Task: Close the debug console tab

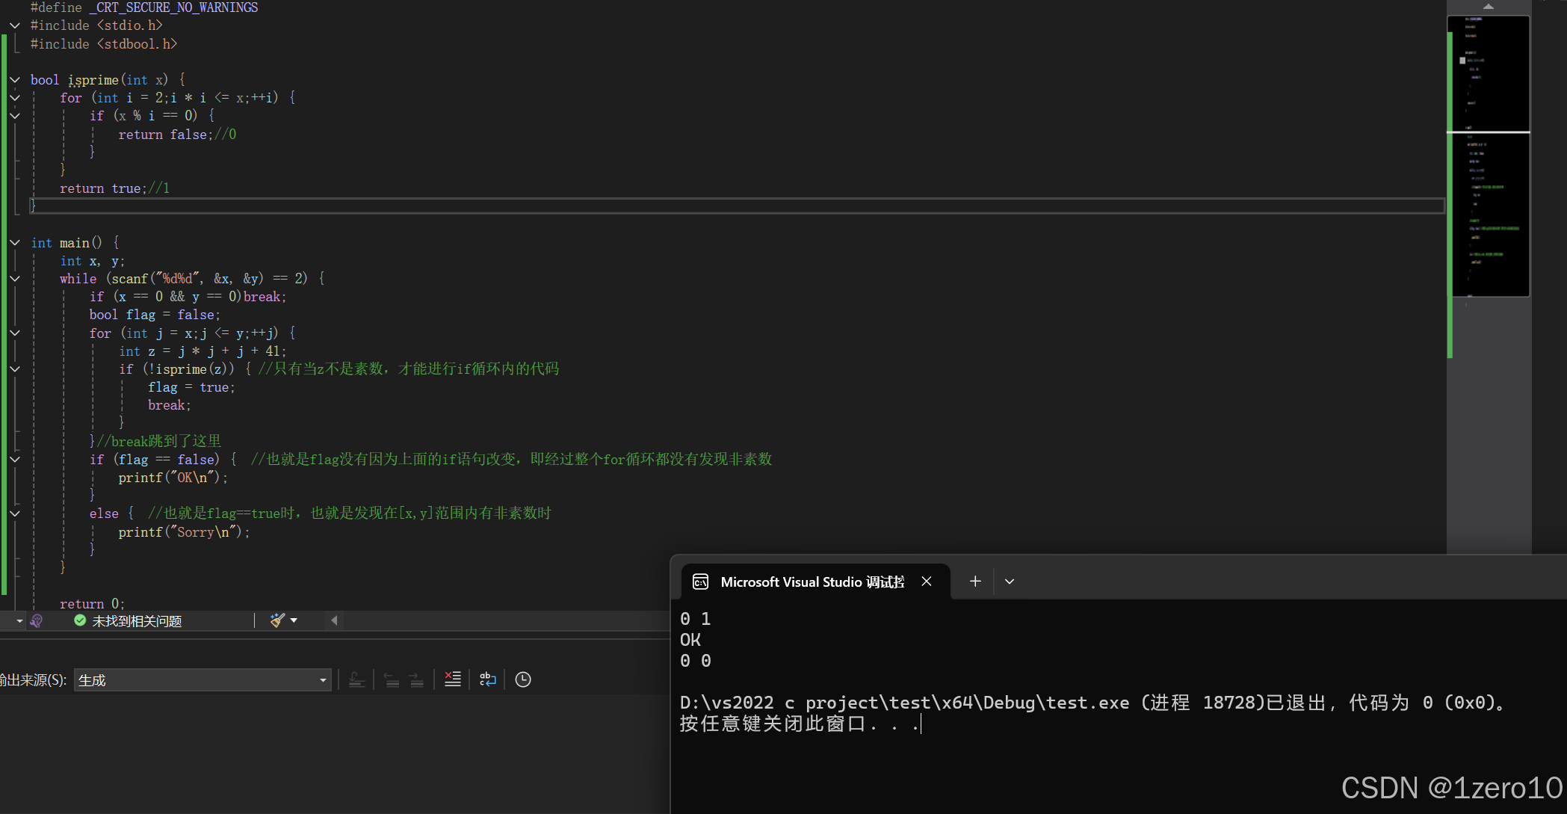Action: (x=927, y=582)
